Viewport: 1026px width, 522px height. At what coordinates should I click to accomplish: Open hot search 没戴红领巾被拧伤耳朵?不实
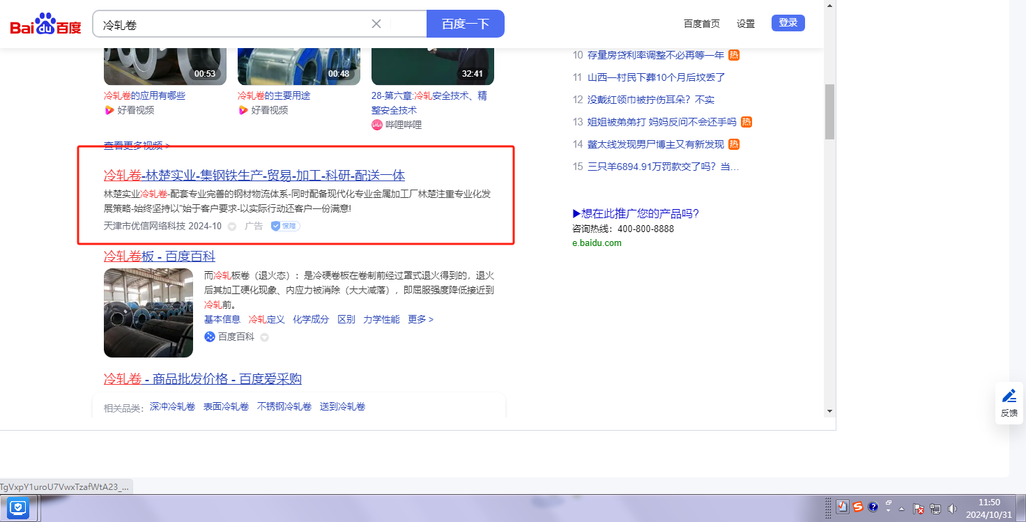(651, 100)
